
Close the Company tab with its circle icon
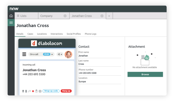(x=65, y=16)
